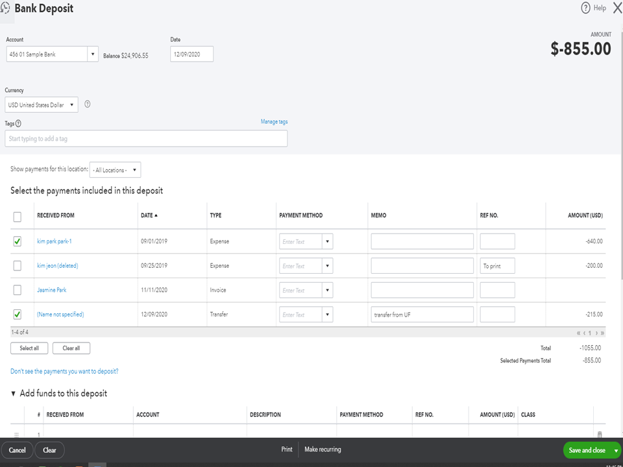Click the Date field showing 12/09/2020
Viewport: 623px width, 467px height.
coord(191,54)
